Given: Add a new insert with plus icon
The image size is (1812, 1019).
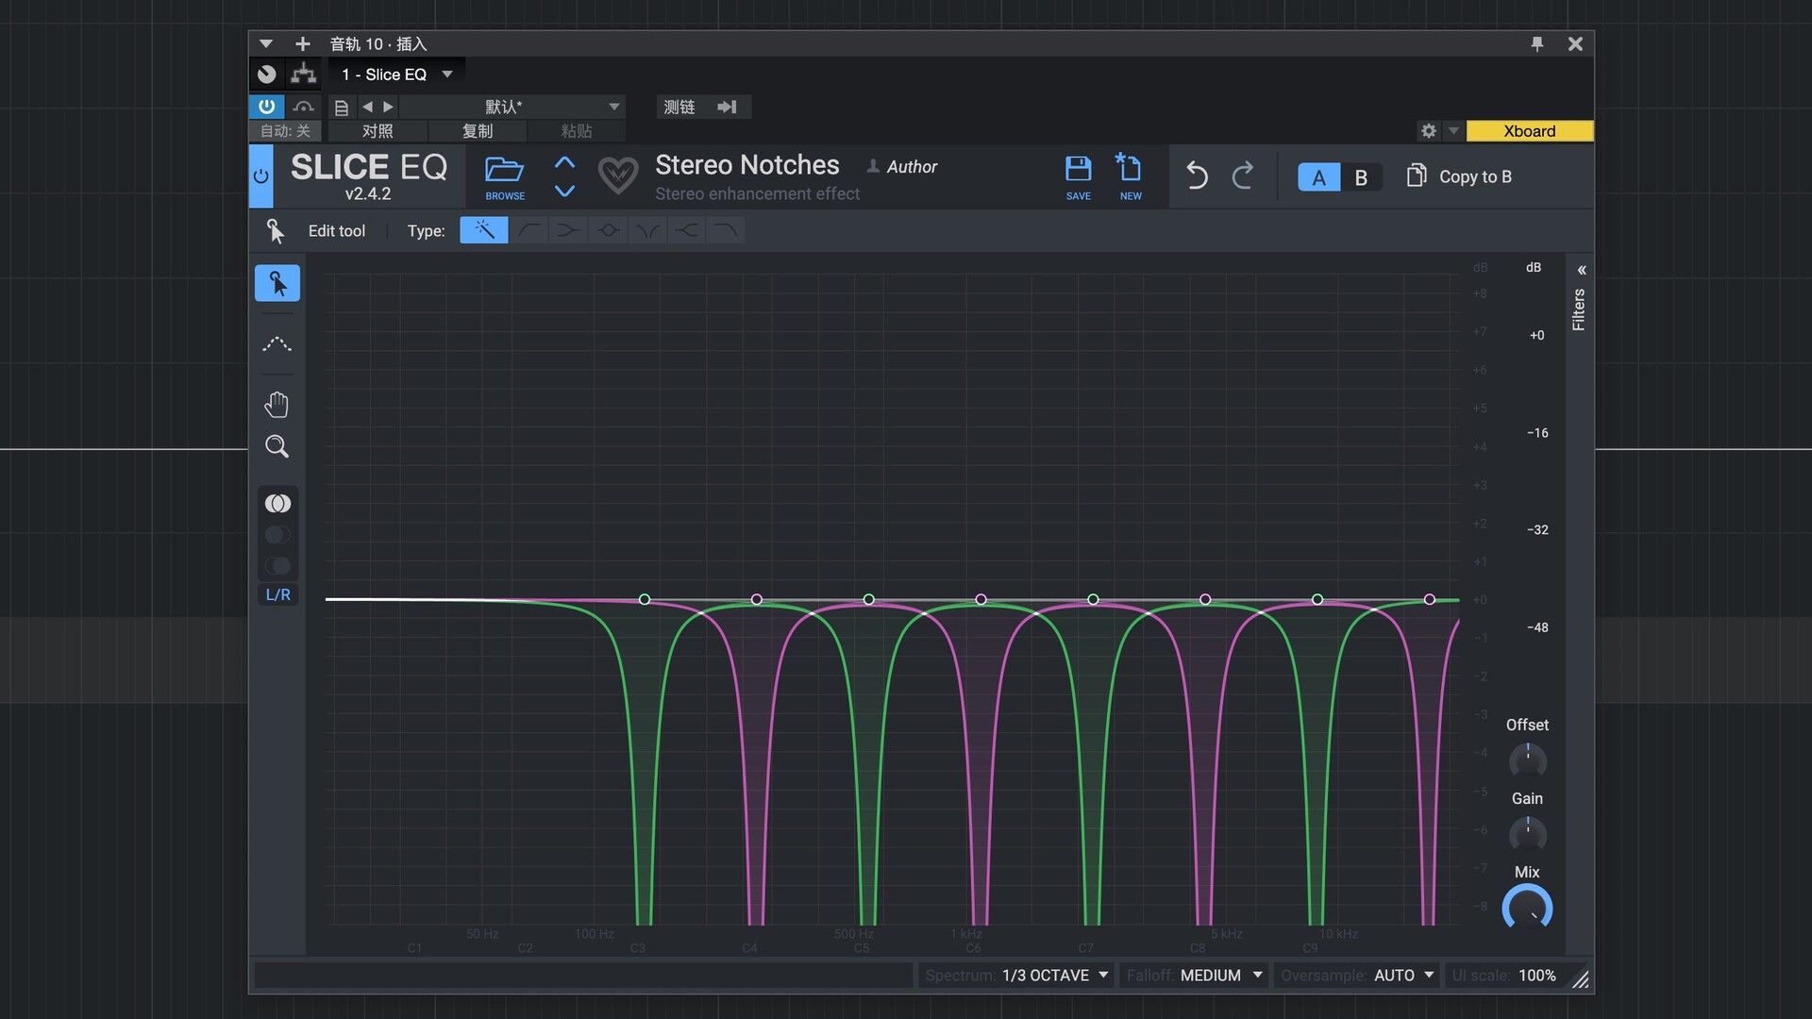Looking at the screenshot, I should click(x=302, y=43).
